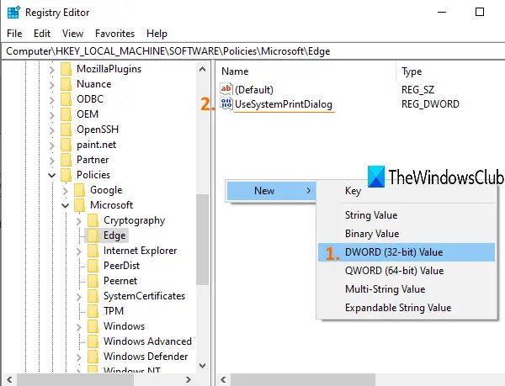Select the UseSystemPrintDialog value name
The image size is (505, 386).
(284, 104)
